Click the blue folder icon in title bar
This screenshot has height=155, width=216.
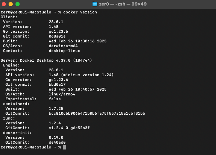[95, 4]
